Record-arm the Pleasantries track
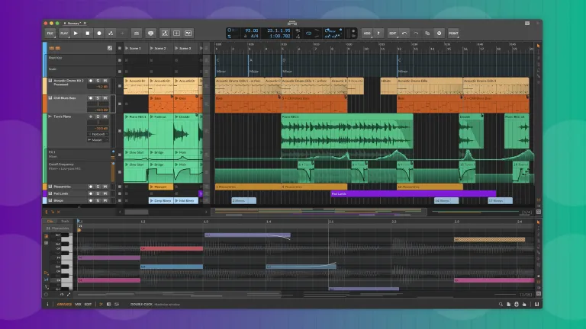Image resolution: width=586 pixels, height=329 pixels. pos(91,187)
